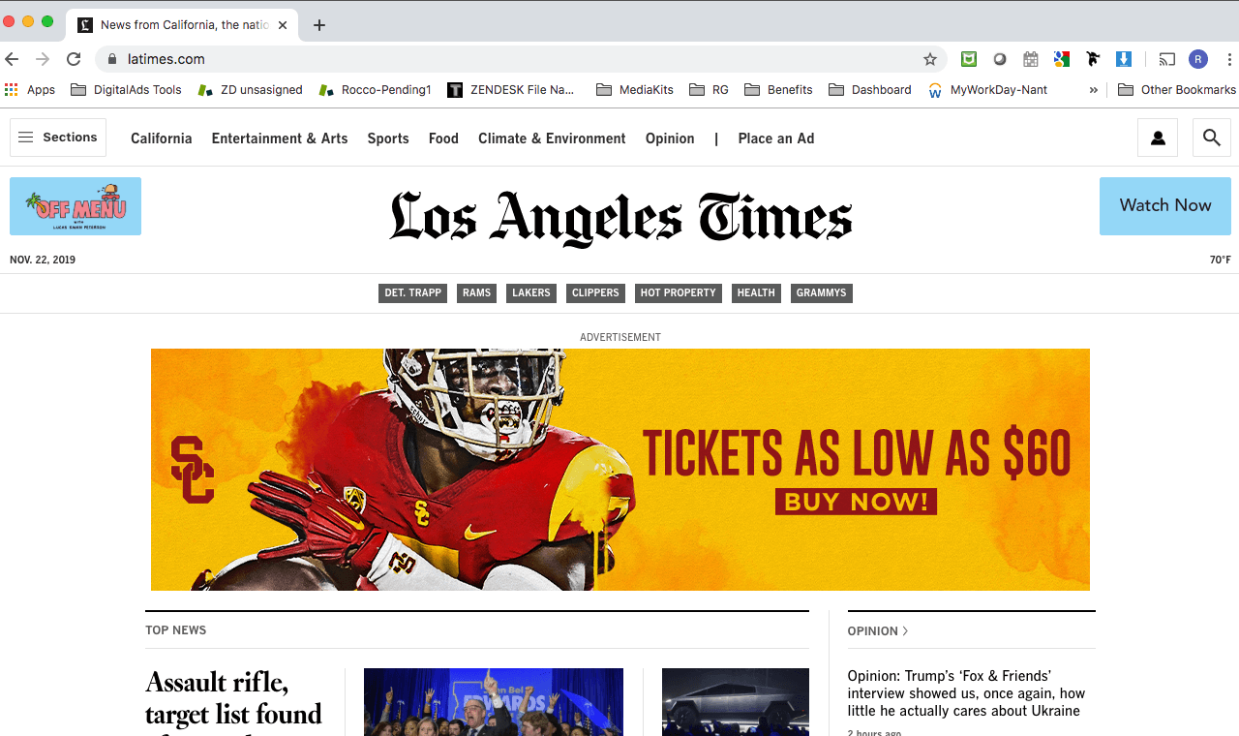Screen dimensions: 1239x736
Task: Click the calendar extension icon in toolbar
Action: (x=1031, y=59)
